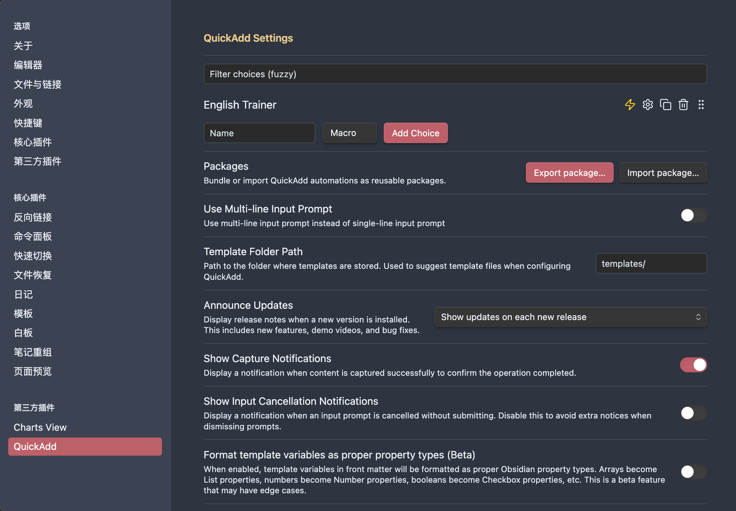Open 文件恢复 plugin settings
This screenshot has height=511, width=736.
85,275
